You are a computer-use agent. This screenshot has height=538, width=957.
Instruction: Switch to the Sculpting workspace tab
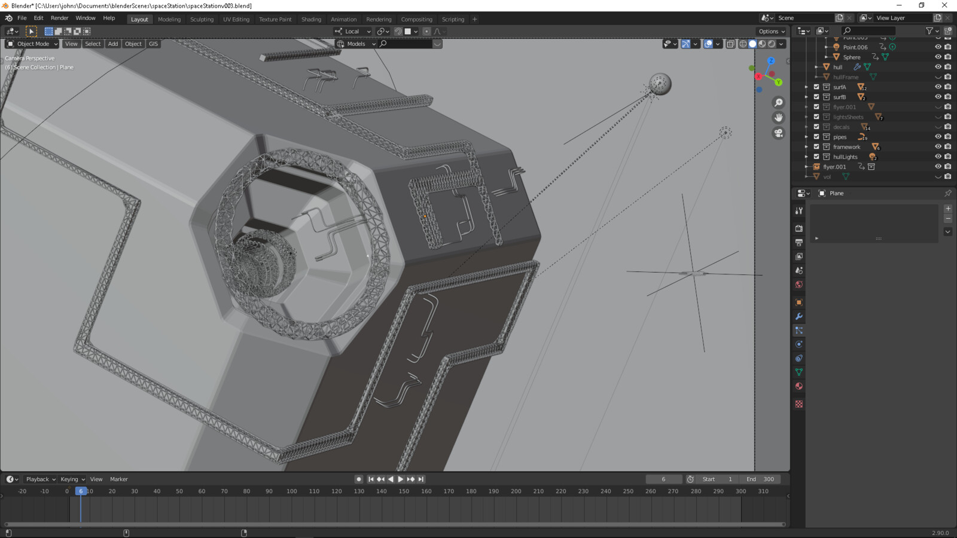click(202, 19)
